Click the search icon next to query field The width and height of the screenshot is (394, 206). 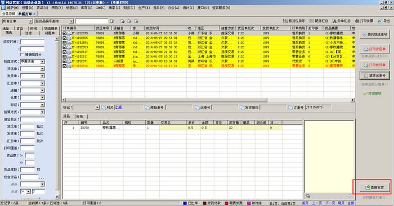(112, 21)
